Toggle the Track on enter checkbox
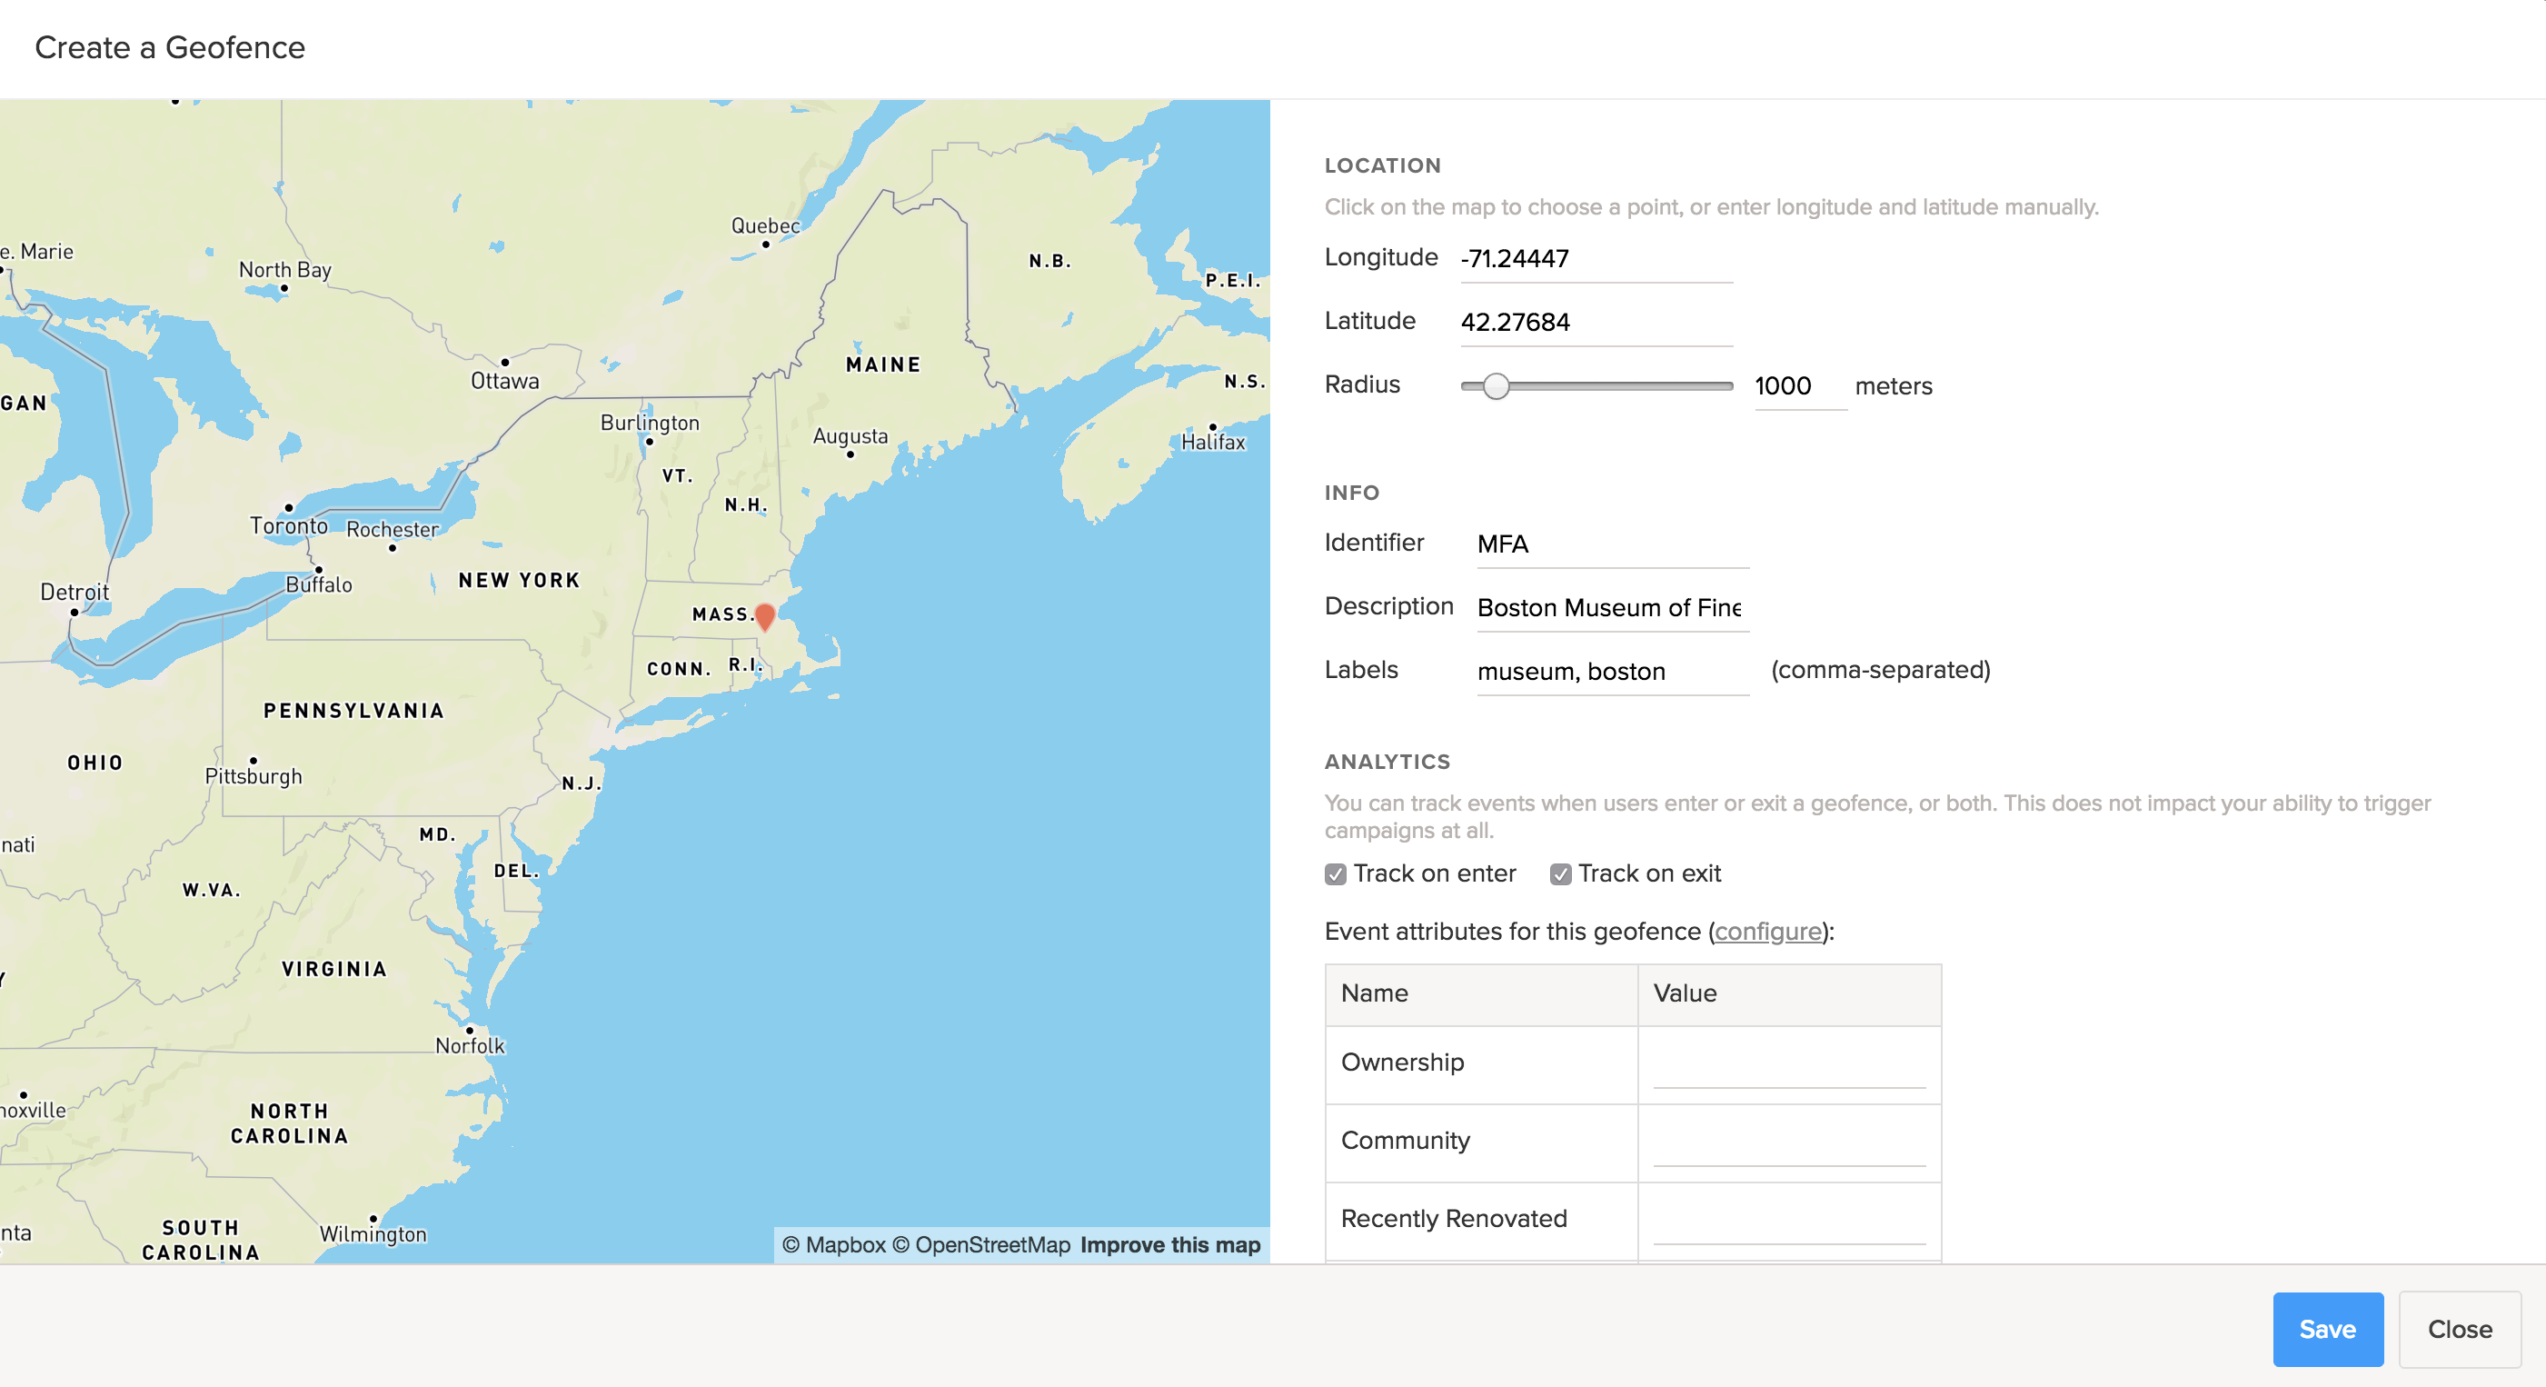Screen dimensions: 2546x1387 pyautogui.click(x=1336, y=873)
